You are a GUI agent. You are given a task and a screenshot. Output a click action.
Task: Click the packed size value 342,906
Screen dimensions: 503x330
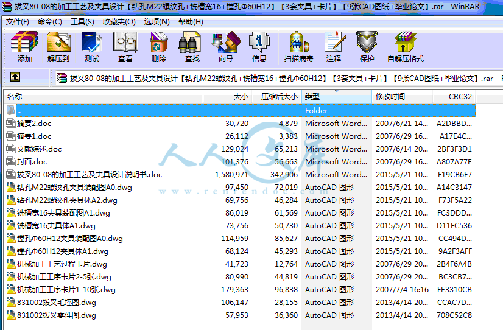[x=284, y=175]
